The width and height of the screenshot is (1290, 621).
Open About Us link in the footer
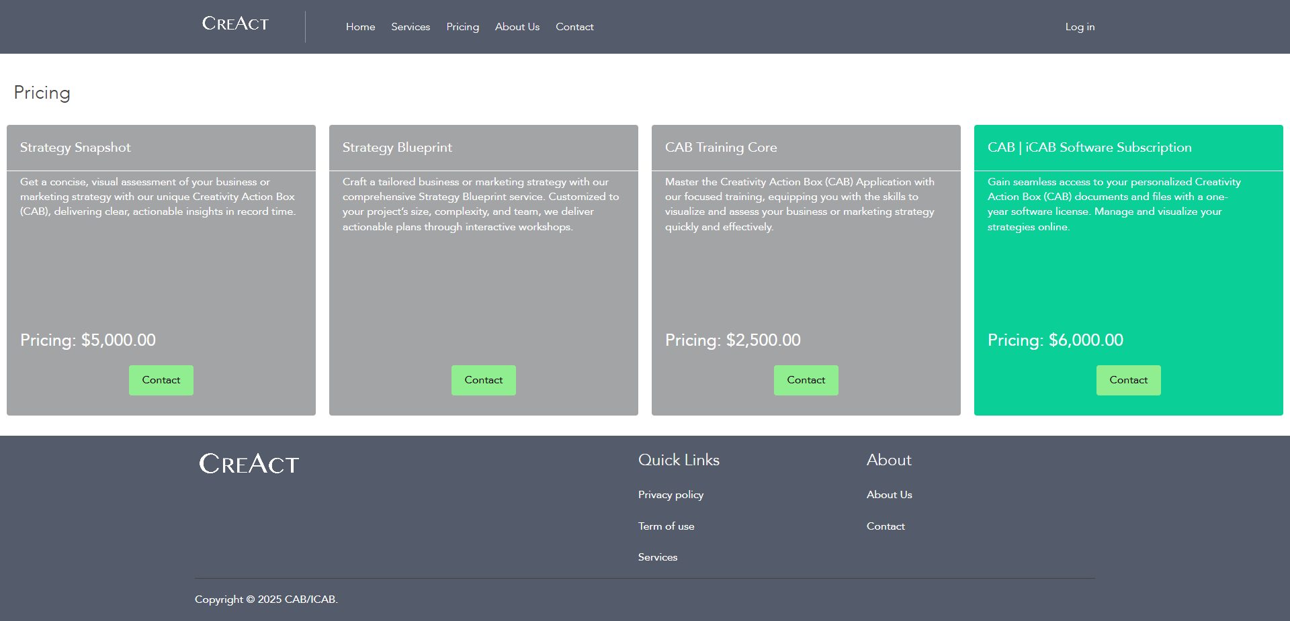click(889, 495)
